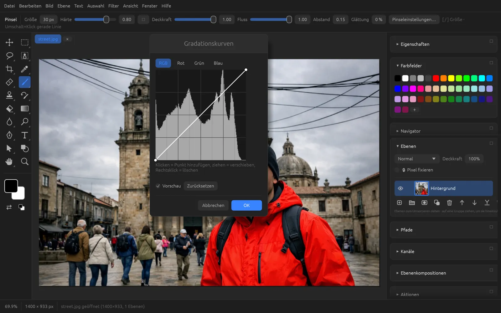Delete layer with trash icon
This screenshot has width=501, height=313.
coord(449,203)
